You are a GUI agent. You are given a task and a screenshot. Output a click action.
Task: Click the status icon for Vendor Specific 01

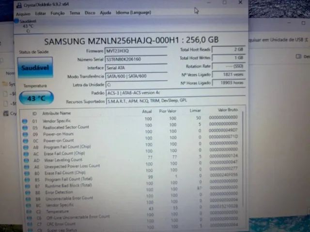click(x=25, y=121)
